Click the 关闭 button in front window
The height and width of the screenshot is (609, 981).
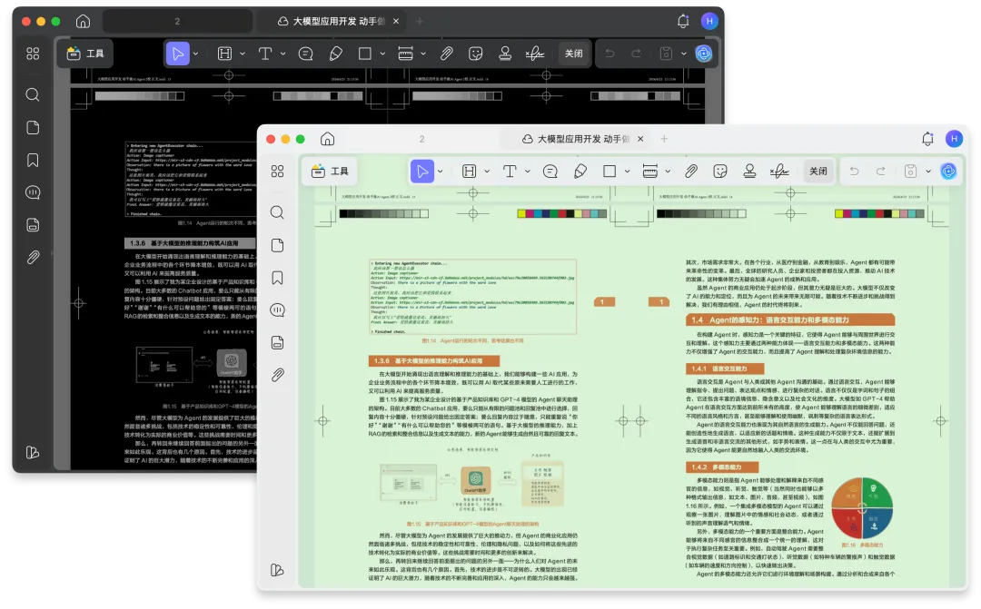point(818,172)
